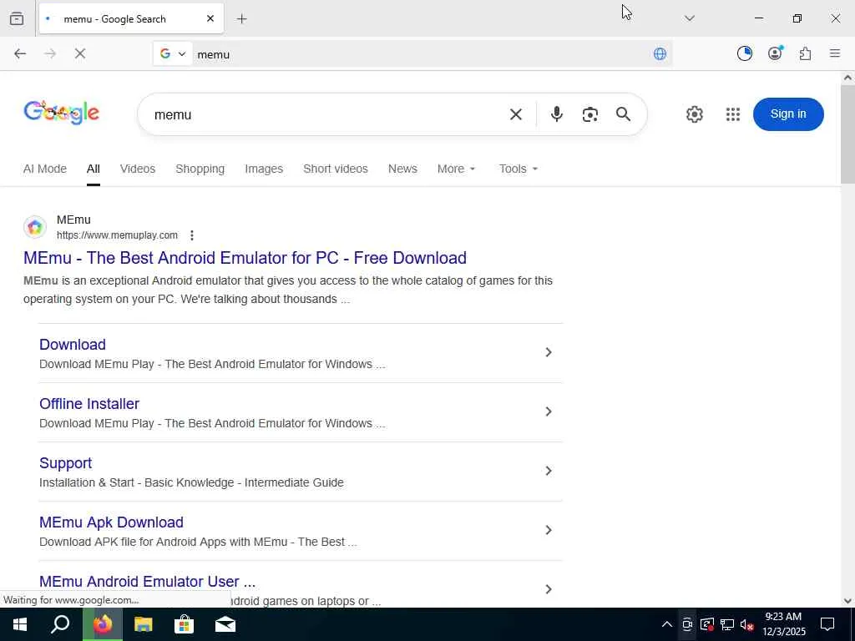855x641 pixels.
Task: Open the Google apps grid
Action: 733,114
